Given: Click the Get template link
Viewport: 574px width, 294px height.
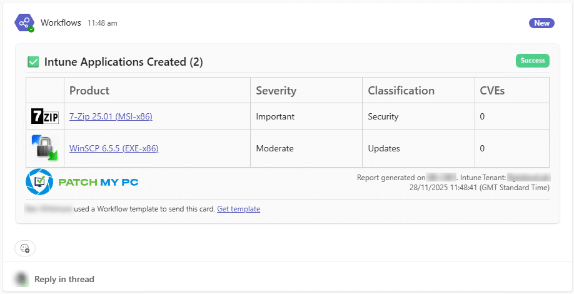Looking at the screenshot, I should (x=238, y=209).
